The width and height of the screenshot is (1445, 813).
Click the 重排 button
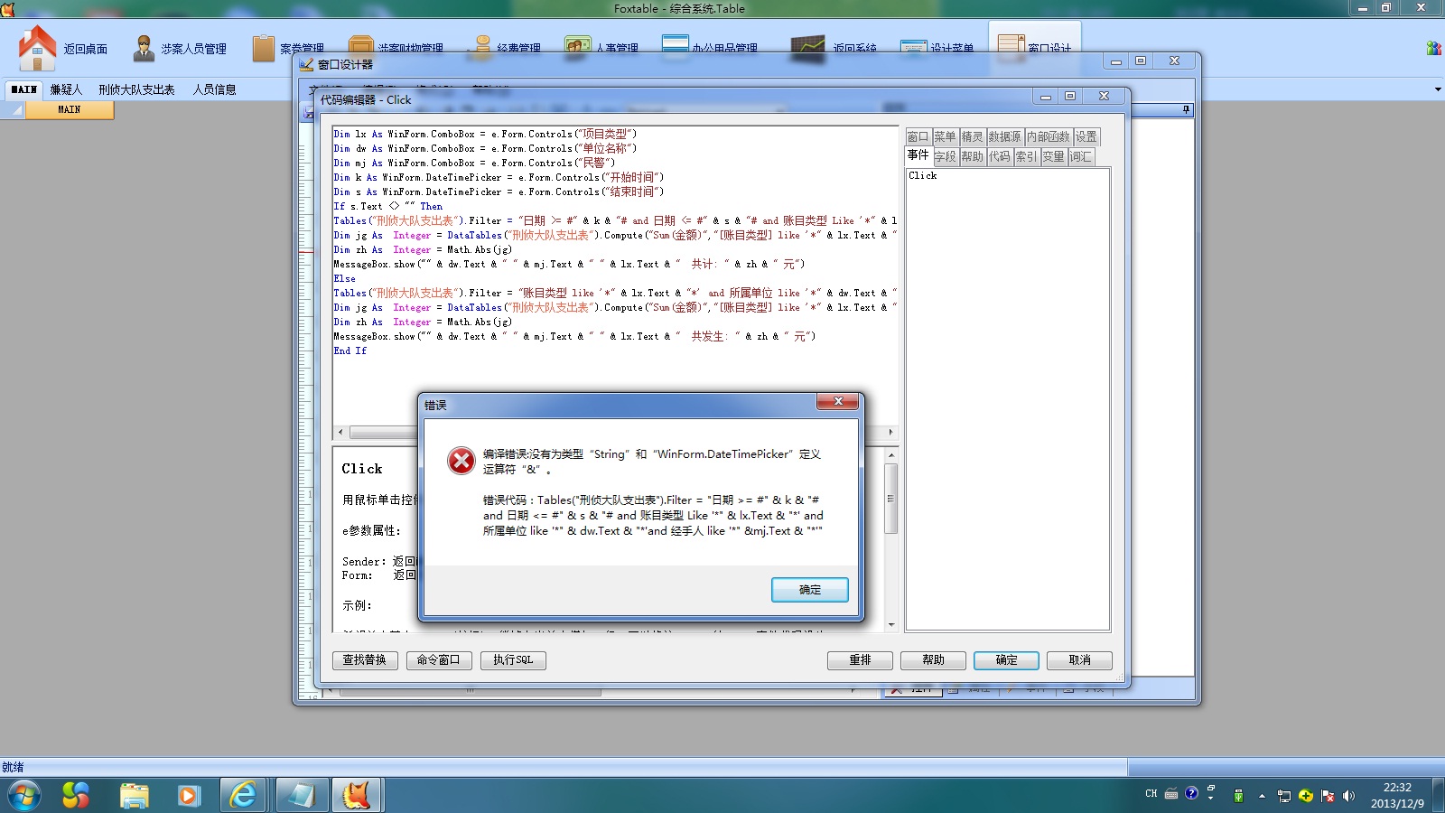860,660
